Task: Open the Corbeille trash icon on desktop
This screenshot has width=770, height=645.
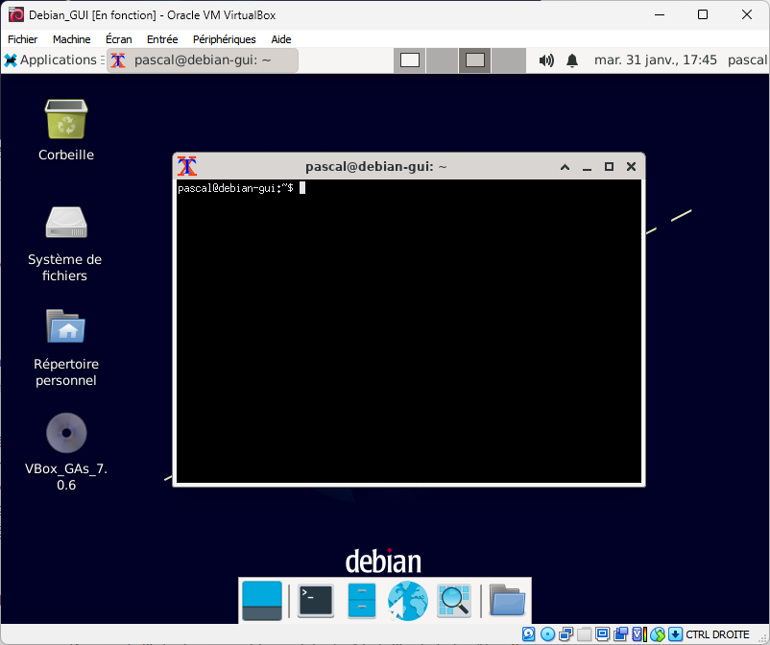Action: click(x=66, y=119)
